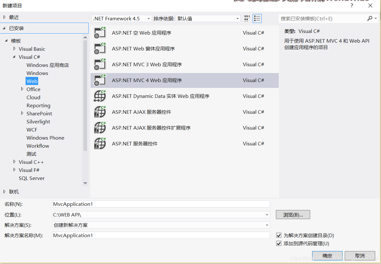This screenshot has height=264, width=381.
Task: Click the template tree scrollbar thumb
Action: point(85,95)
